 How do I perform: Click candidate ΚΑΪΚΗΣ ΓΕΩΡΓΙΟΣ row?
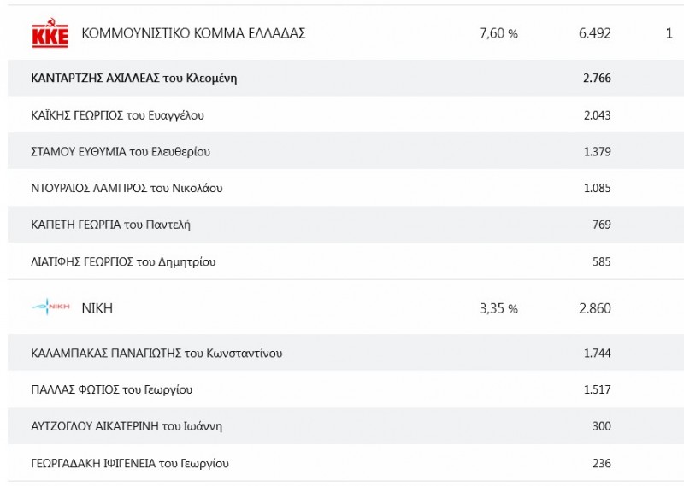pyautogui.click(x=117, y=115)
